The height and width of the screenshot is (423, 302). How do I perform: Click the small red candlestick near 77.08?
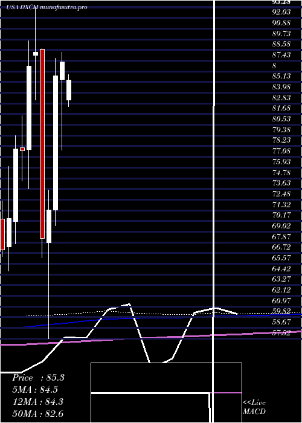pos(22,149)
